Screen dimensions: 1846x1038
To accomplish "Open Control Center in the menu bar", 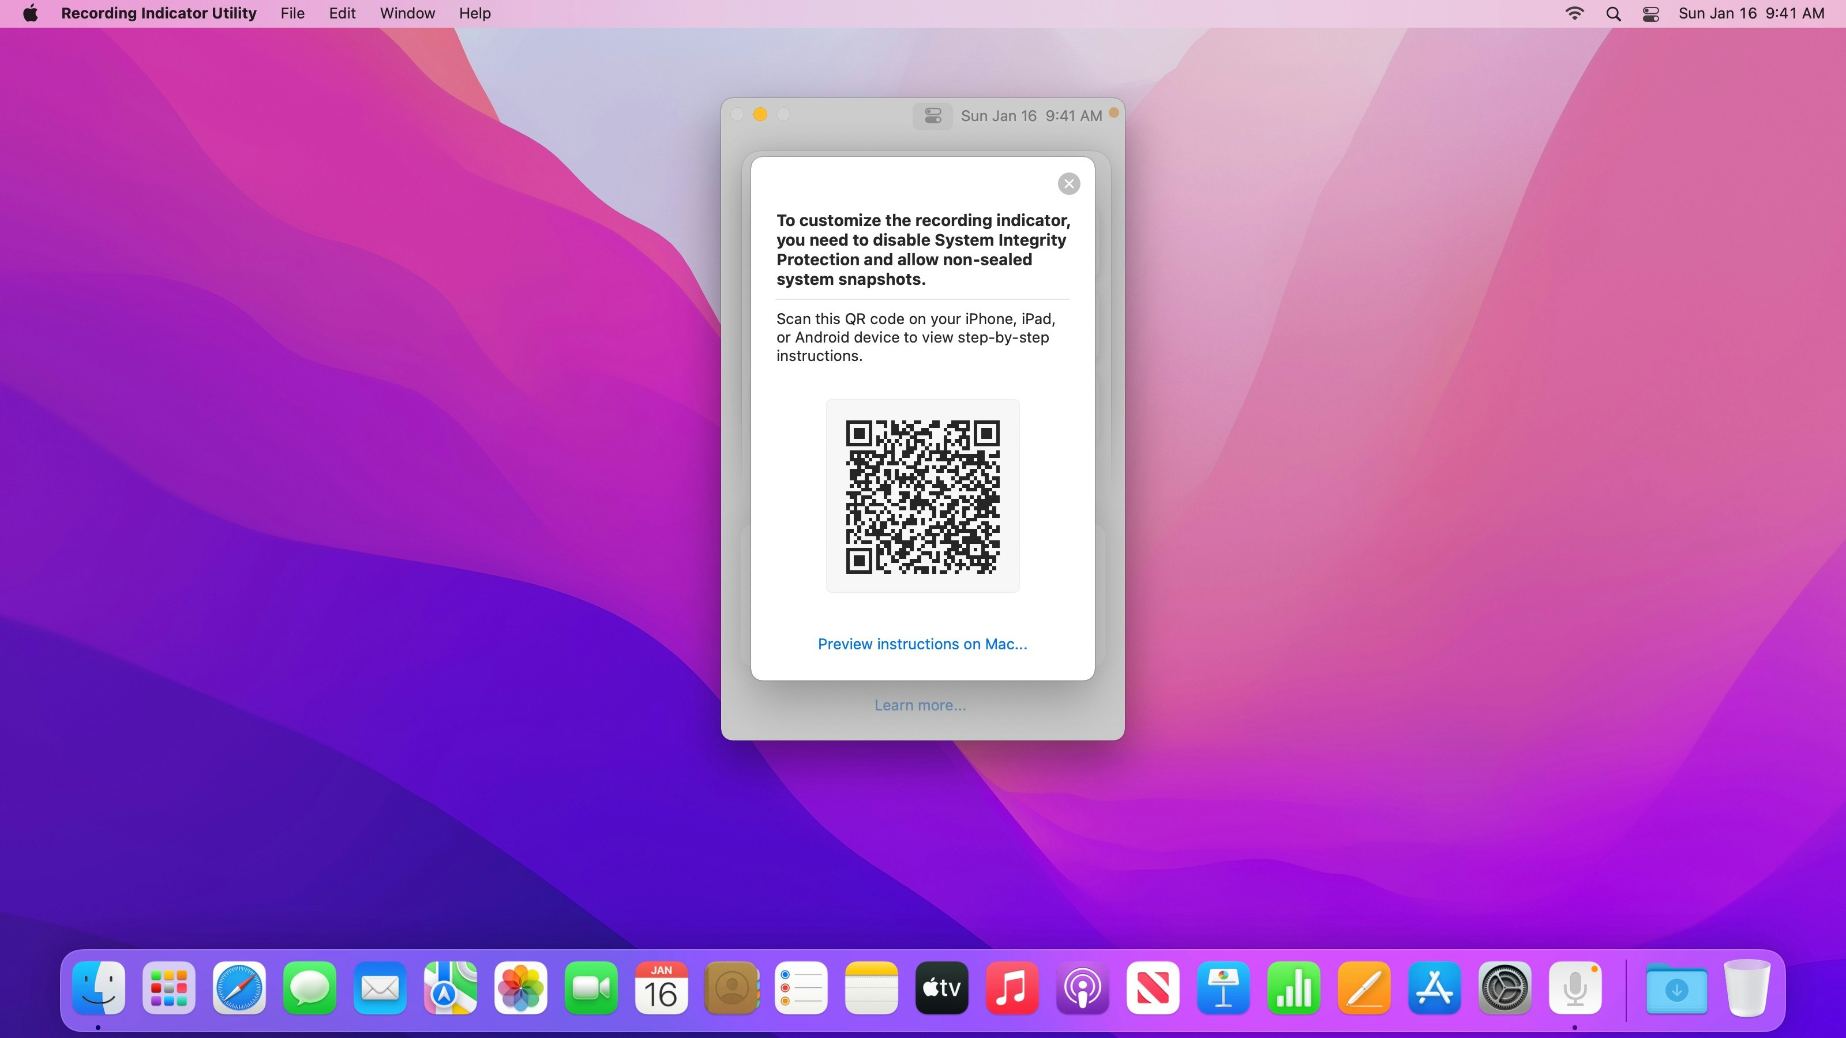I will [x=1650, y=14].
